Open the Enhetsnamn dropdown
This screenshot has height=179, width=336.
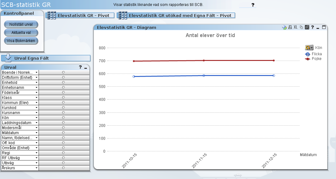[x=36, y=88]
